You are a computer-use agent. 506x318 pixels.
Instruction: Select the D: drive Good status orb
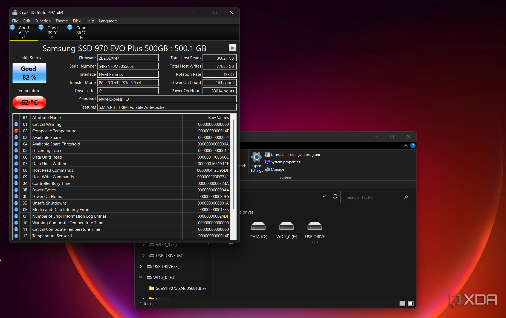click(41, 27)
